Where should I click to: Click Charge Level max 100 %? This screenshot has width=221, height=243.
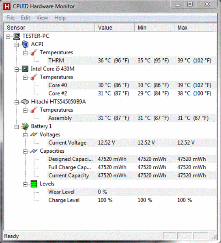pos(185,200)
